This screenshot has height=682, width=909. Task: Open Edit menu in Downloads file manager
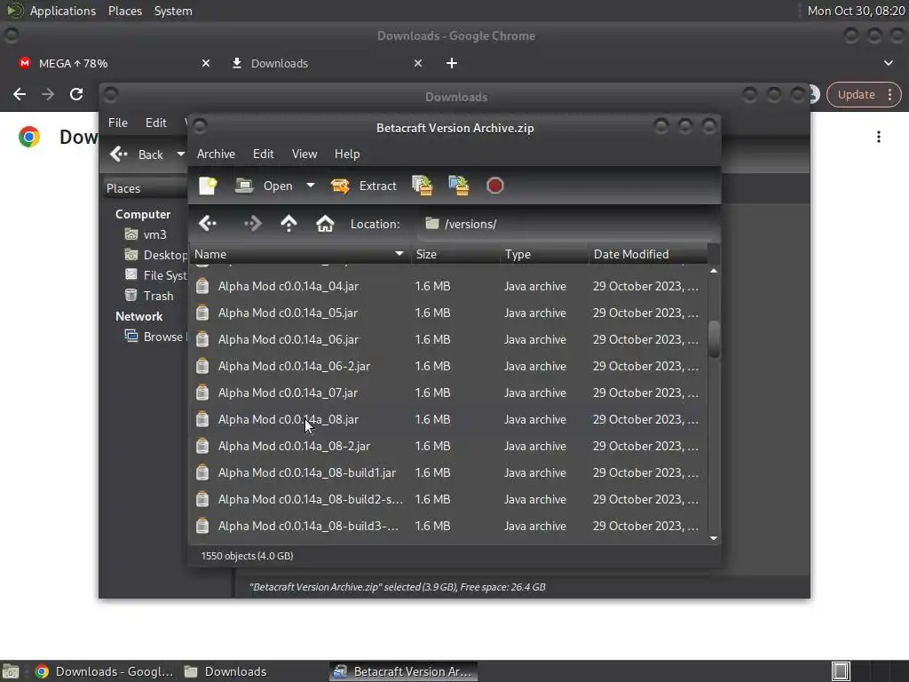point(156,123)
